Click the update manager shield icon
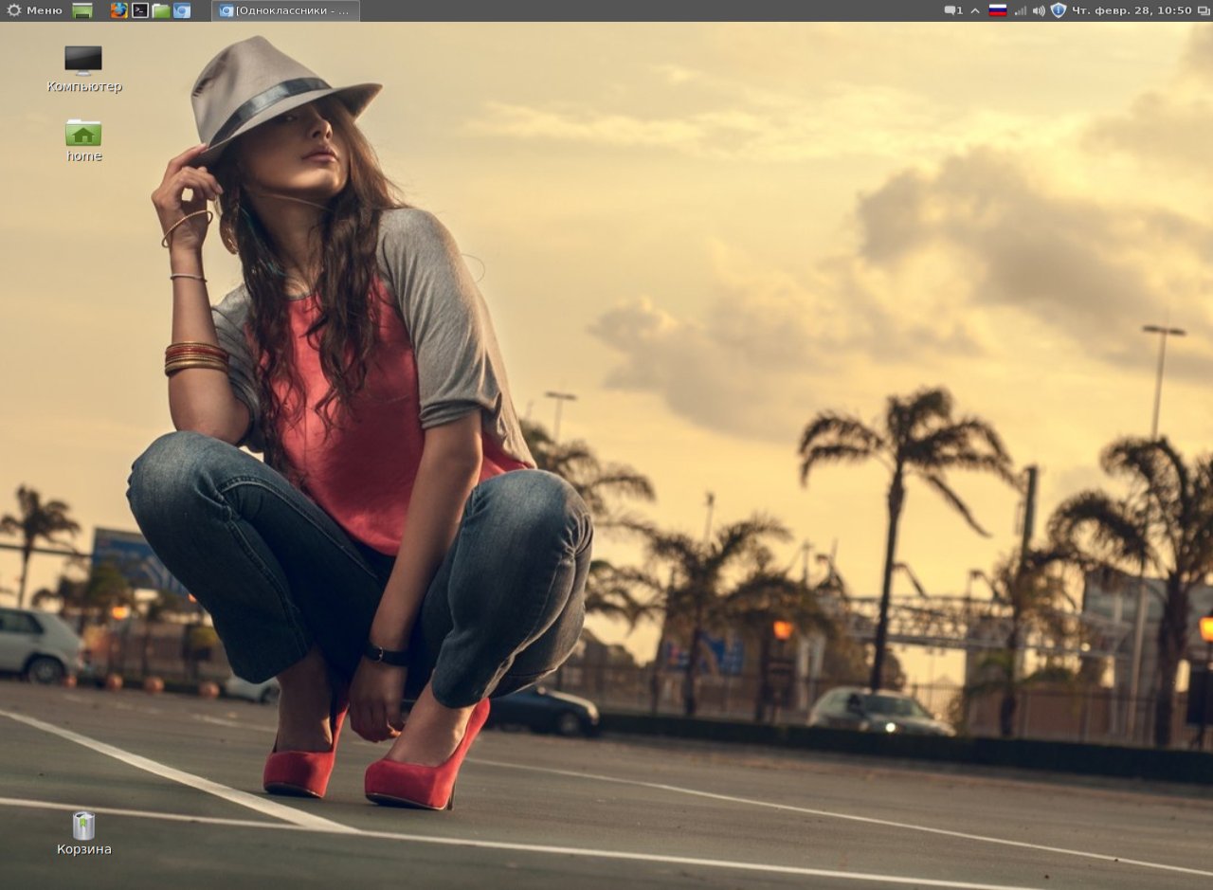The height and width of the screenshot is (890, 1213). [x=1059, y=10]
